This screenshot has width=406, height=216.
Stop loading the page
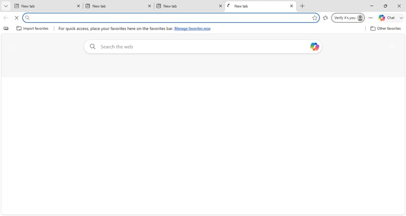point(17,18)
